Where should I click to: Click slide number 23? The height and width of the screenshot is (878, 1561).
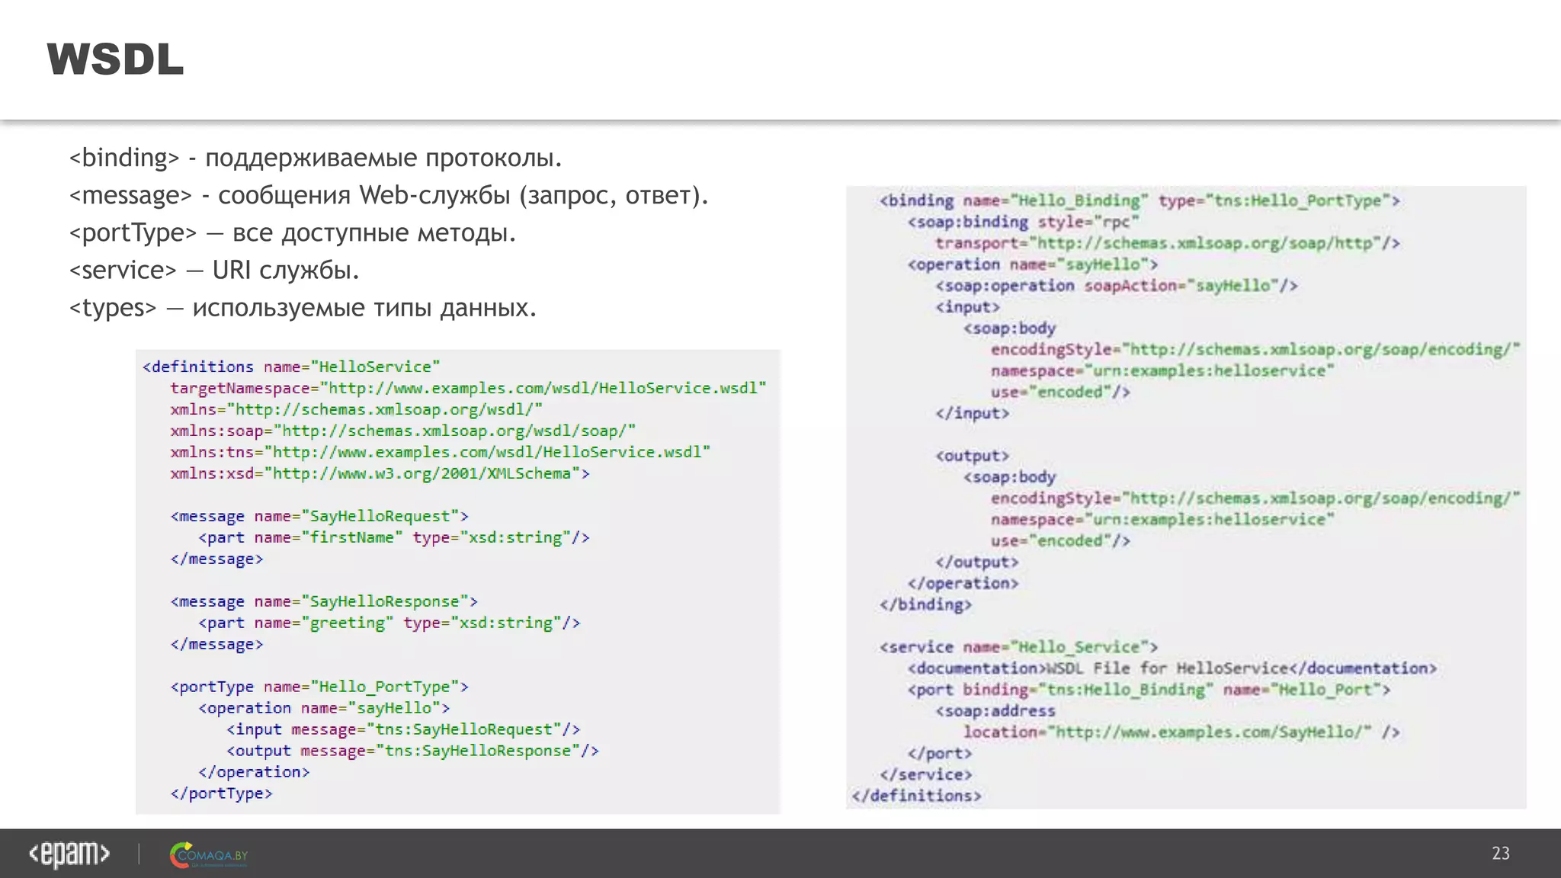(x=1500, y=854)
